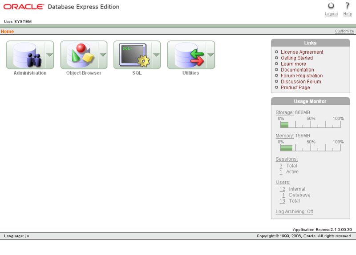
Task: Click the 3 total sessions count
Action: tap(281, 166)
